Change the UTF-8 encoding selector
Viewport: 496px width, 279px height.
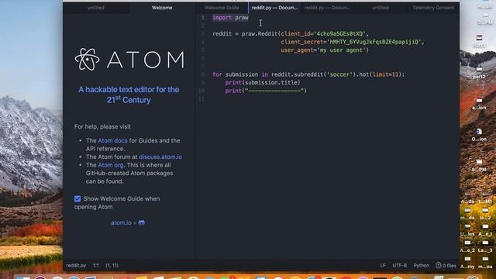point(400,265)
